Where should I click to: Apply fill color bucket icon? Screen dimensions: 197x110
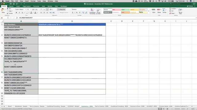pos(31,13)
